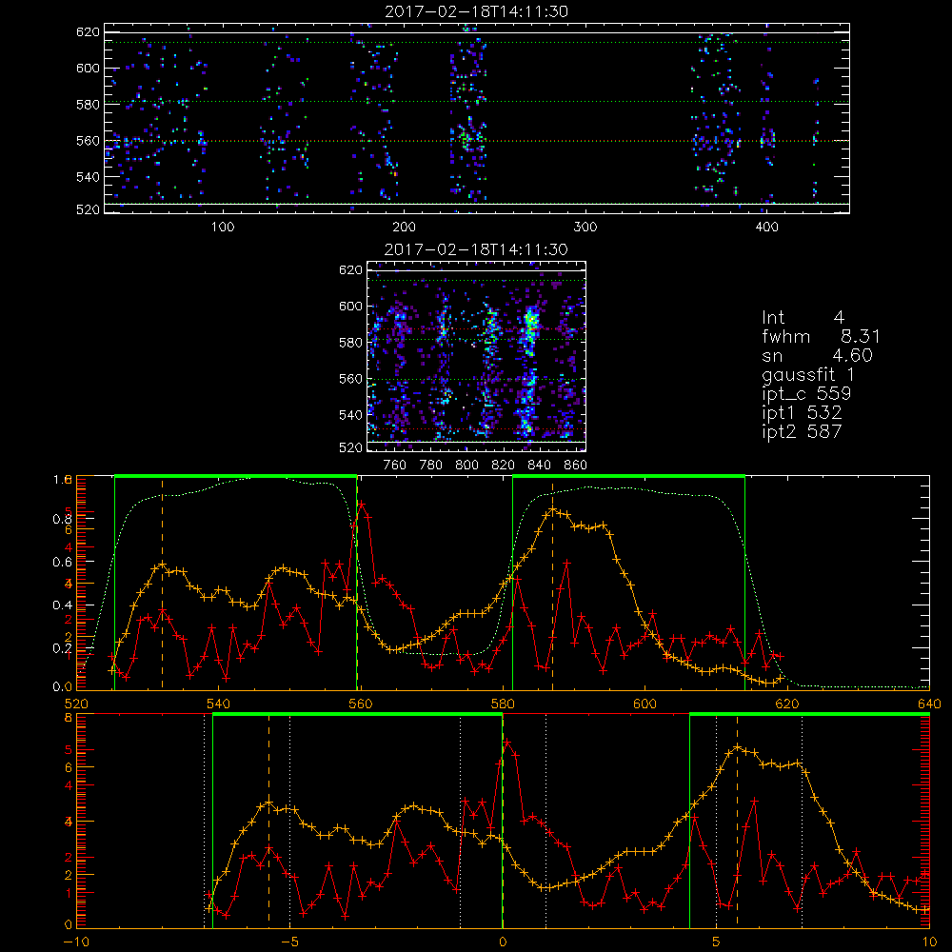Click the dashed orange marker near -5.5 in bottom plot
This screenshot has height=952, width=952.
pos(269,821)
